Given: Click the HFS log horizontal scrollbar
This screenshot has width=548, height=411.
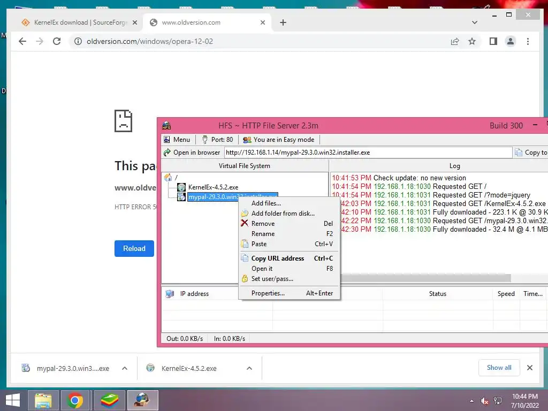Looking at the screenshot, I should pos(425,278).
